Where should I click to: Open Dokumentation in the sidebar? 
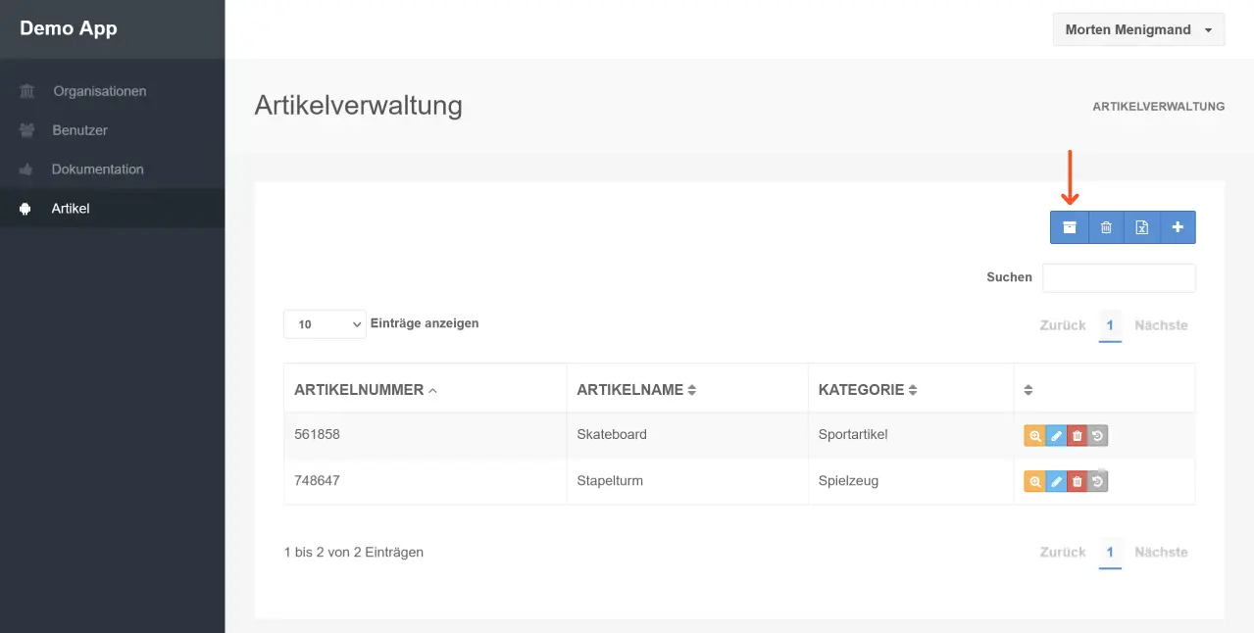coord(97,170)
